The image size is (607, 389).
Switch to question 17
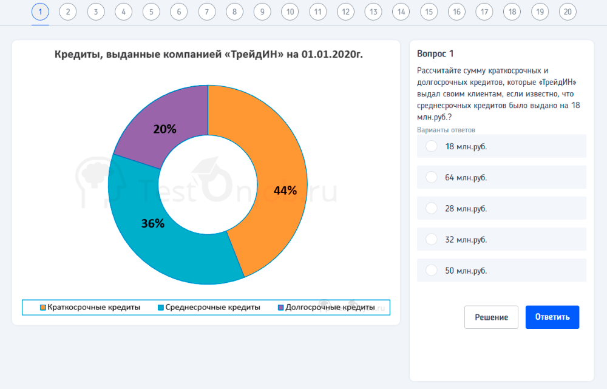[x=484, y=12]
